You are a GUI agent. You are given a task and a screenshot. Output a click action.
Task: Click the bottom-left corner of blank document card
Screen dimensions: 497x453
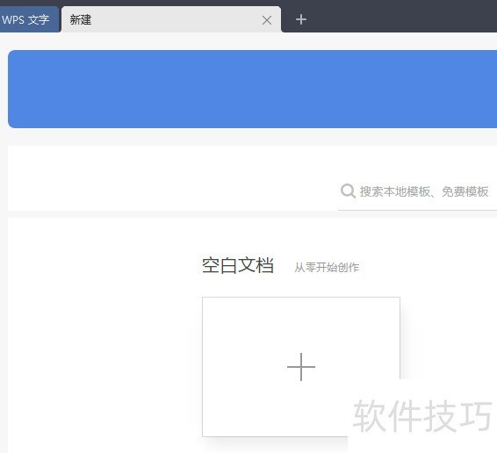pos(203,436)
